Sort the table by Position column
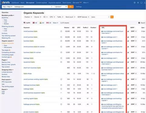This screenshot has height=113, width=146. 93,27
